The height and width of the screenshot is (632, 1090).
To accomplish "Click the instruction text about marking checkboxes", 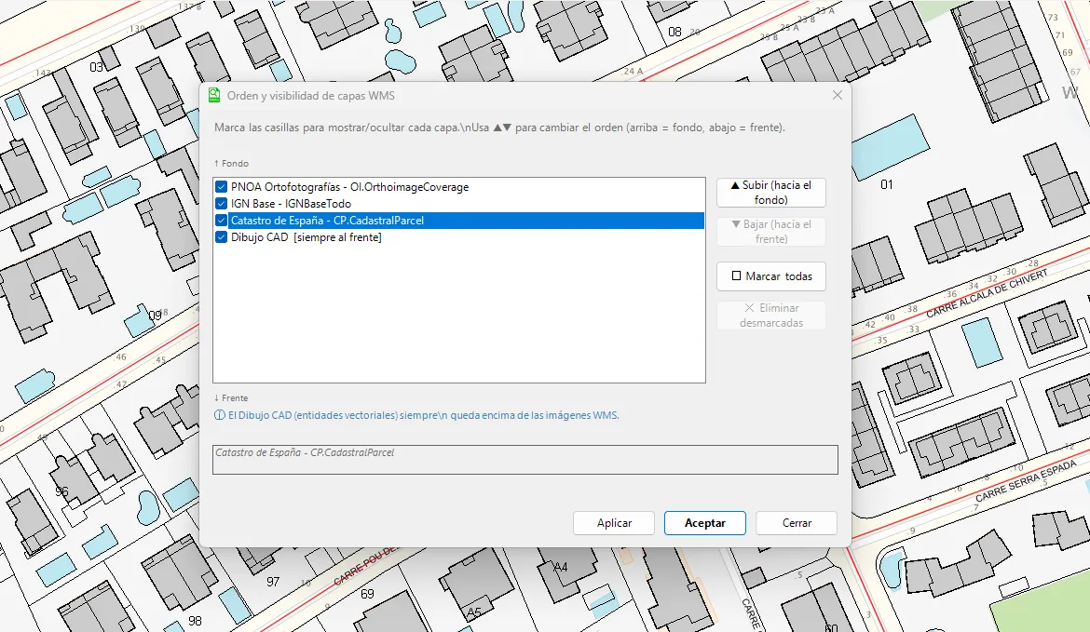I will 499,128.
